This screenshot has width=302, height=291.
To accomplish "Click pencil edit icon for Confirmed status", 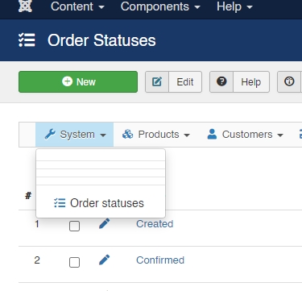I will [104, 260].
